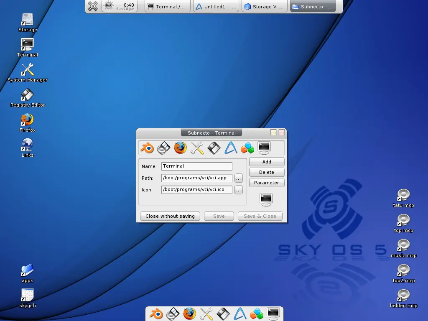Open Firefox from the bottom dock
This screenshot has width=428, height=321.
pos(189,314)
